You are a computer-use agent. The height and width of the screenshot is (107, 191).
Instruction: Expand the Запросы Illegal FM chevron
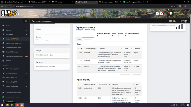click(26, 82)
